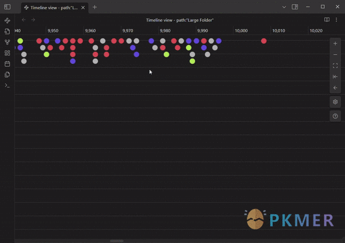Click the 10,020 axis label
This screenshot has width=345, height=243.
[316, 31]
